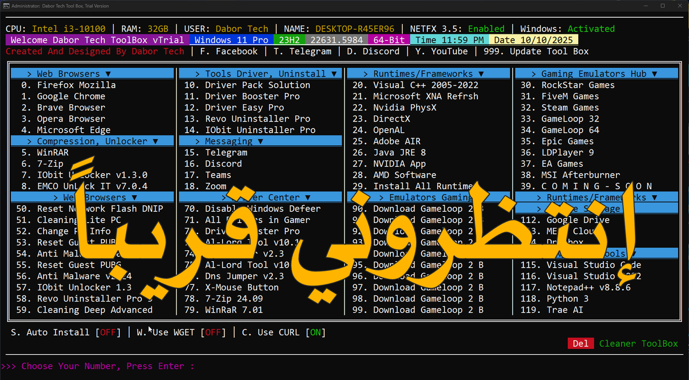689x380 pixels.
Task: Select 13. Revo Uninstaller Pro
Action: click(x=247, y=119)
